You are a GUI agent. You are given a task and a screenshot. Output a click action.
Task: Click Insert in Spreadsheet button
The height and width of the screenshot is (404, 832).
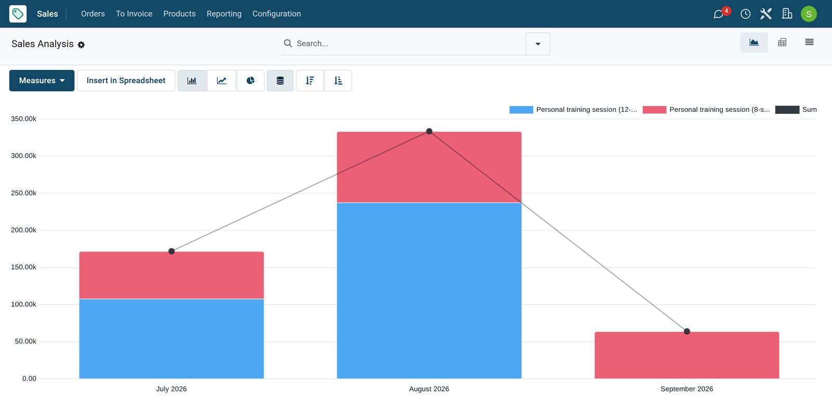pyautogui.click(x=126, y=81)
